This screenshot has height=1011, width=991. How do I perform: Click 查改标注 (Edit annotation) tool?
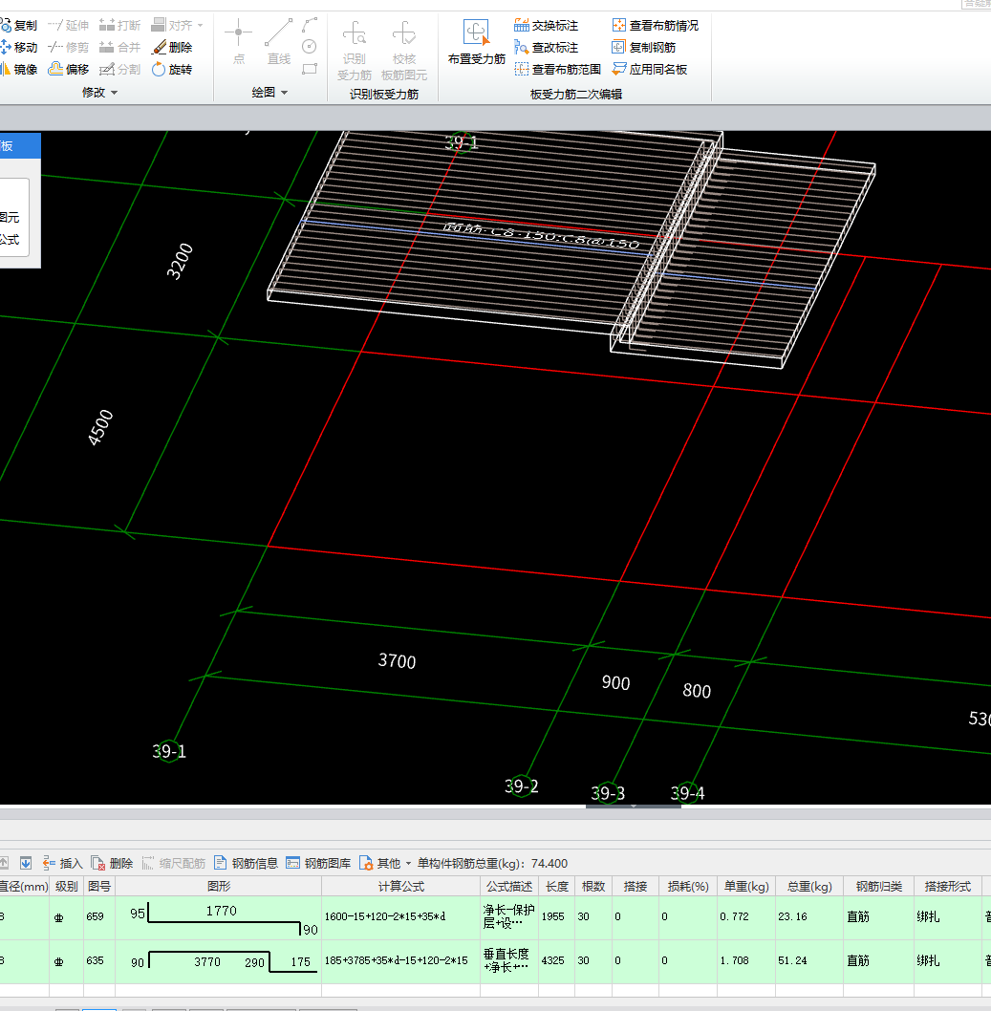(x=546, y=47)
